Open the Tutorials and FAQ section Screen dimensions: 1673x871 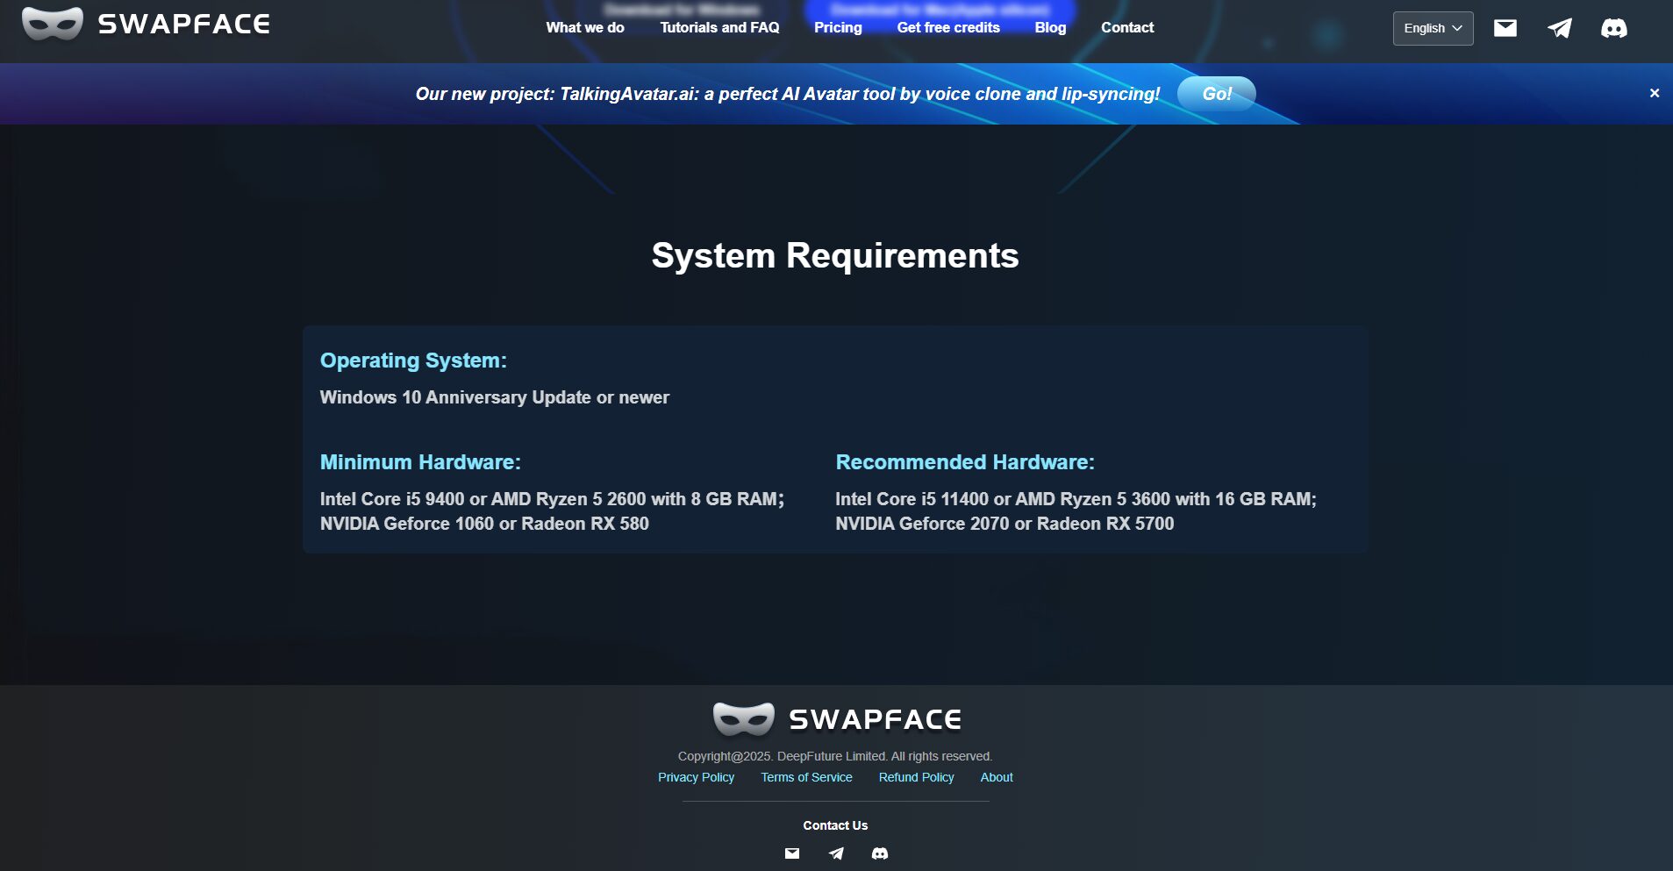(x=719, y=27)
